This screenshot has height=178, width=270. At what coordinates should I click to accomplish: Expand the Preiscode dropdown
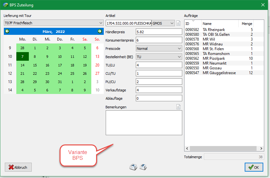[x=179, y=49]
